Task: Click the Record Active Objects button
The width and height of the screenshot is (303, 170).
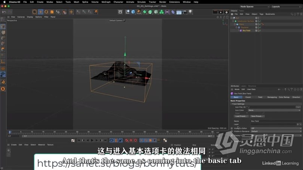Action: [126, 140]
